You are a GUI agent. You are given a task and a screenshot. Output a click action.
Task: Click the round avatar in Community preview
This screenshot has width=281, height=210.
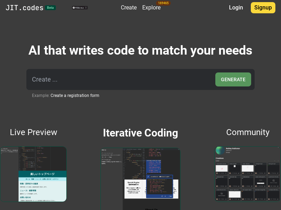point(220,150)
